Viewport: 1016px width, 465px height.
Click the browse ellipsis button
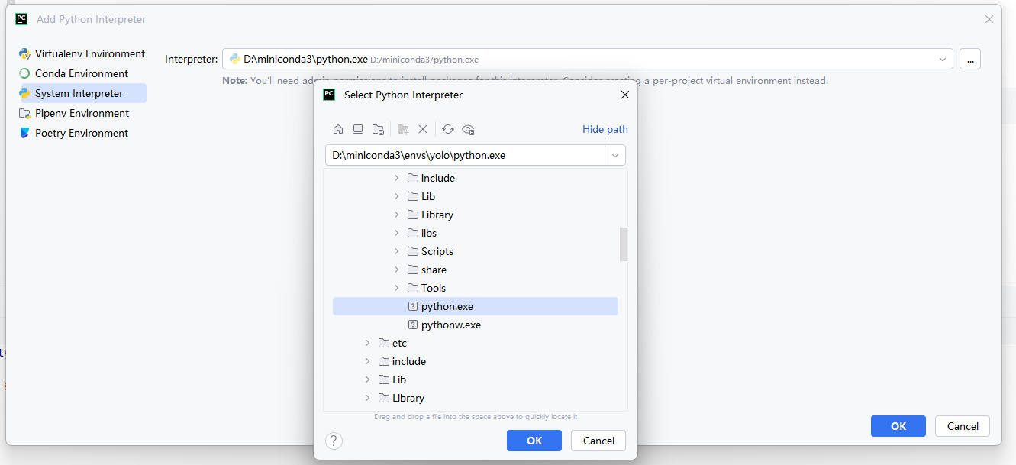point(970,59)
